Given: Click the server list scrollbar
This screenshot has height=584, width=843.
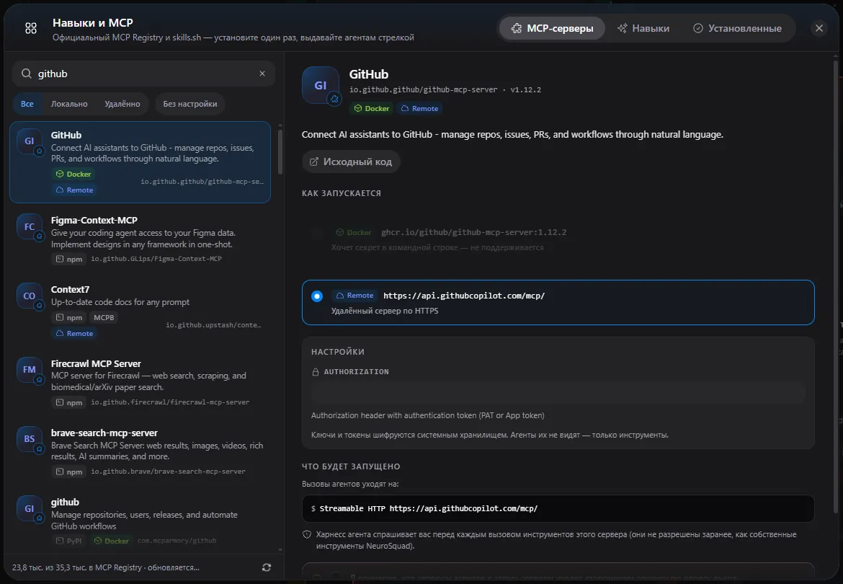Looking at the screenshot, I should (x=280, y=152).
